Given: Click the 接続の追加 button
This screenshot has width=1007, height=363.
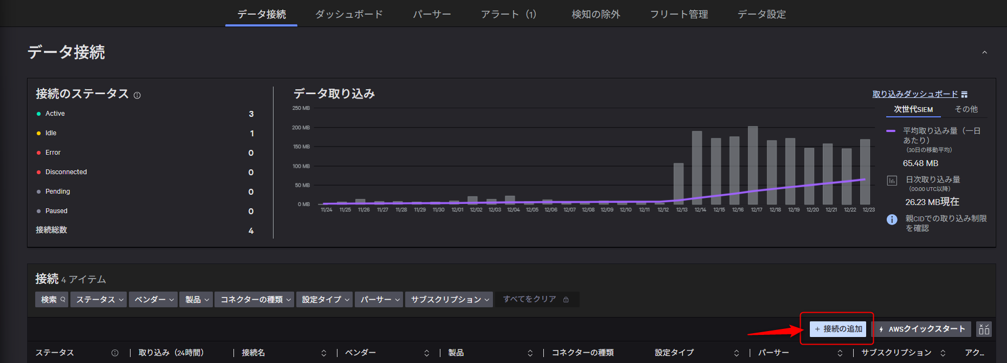Looking at the screenshot, I should (x=838, y=329).
